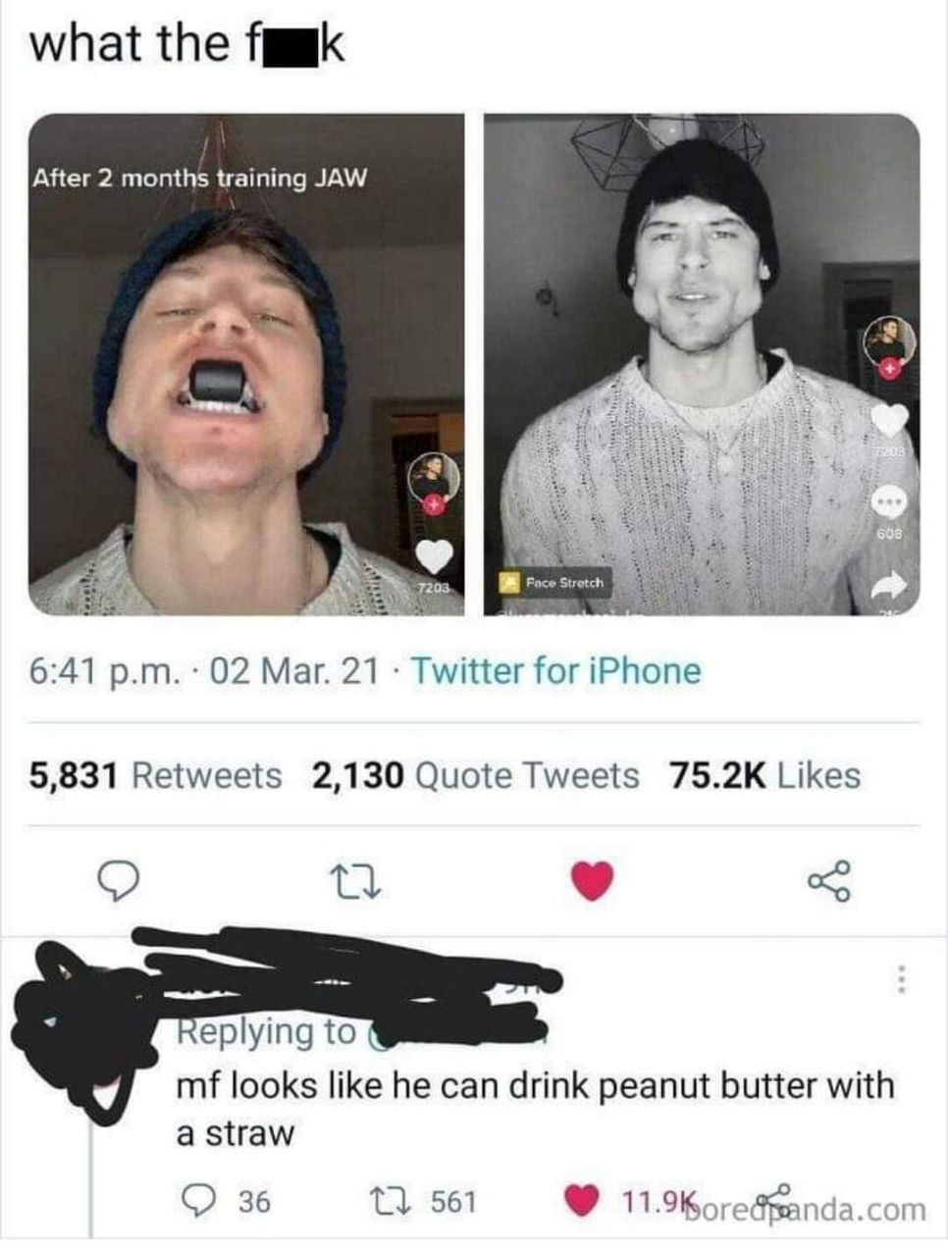Tap the Face Stretch effect label
Image resolution: width=948 pixels, height=1256 pixels.
point(553,583)
